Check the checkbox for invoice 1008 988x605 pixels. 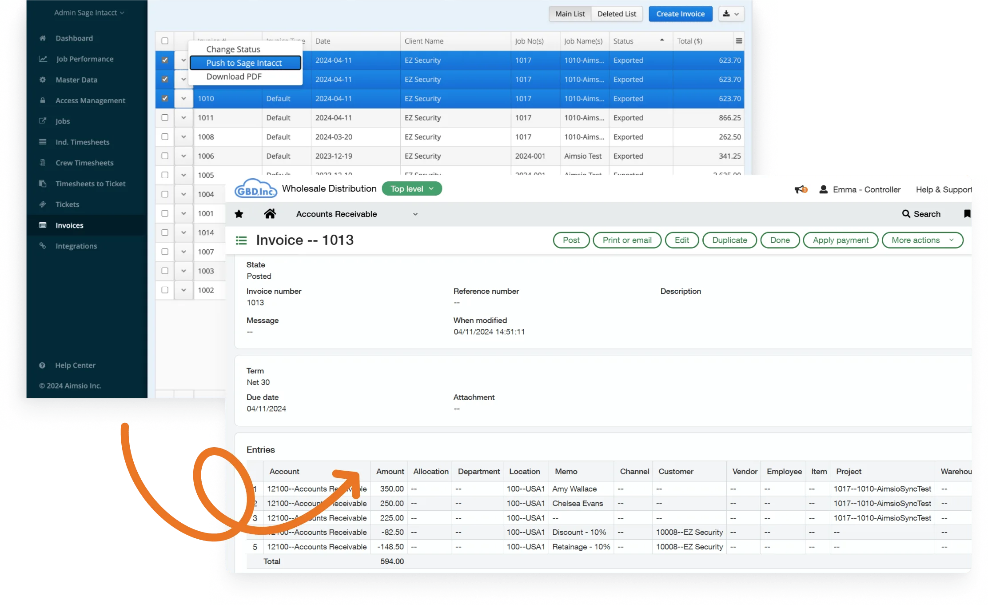[165, 136]
